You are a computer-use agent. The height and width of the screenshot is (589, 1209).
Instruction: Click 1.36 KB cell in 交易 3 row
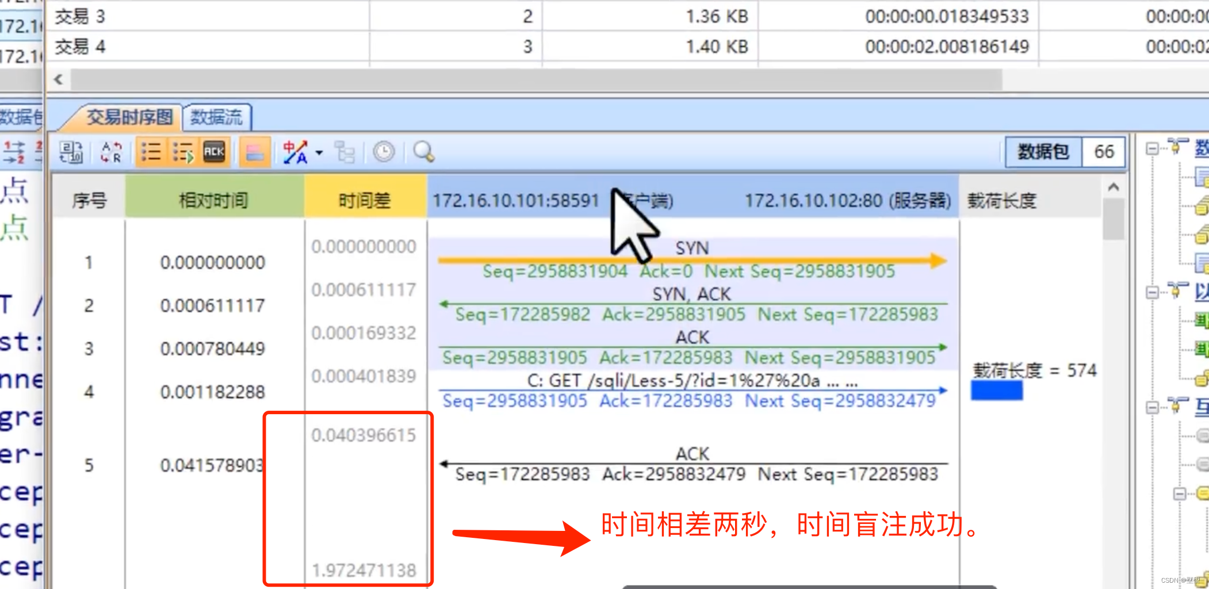point(717,17)
